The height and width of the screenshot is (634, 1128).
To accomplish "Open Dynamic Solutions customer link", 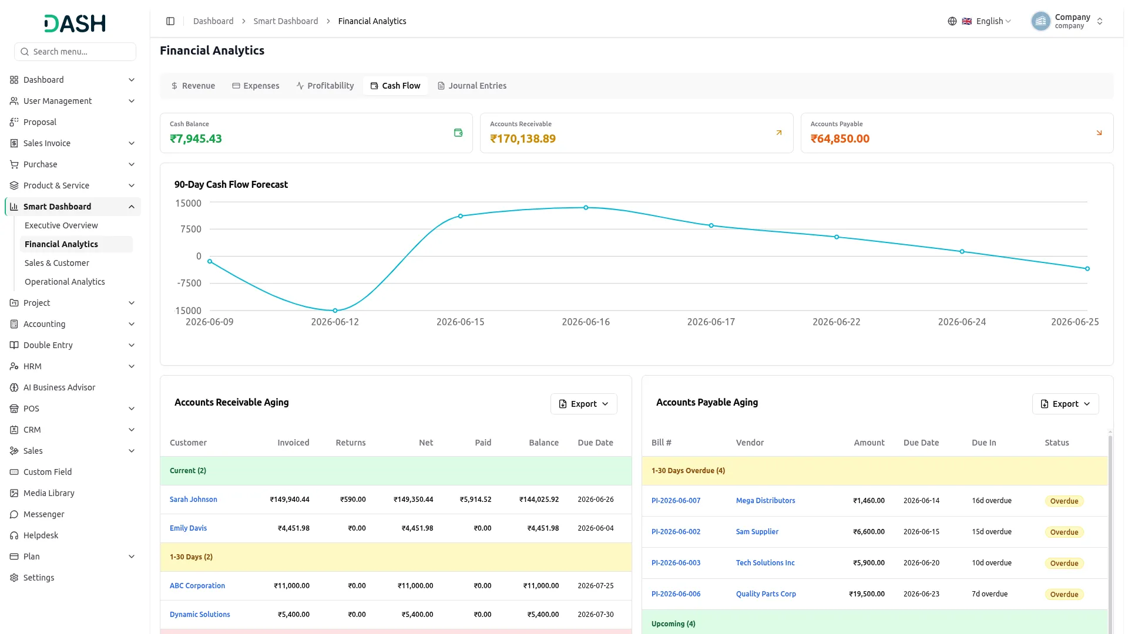I will 200,615.
